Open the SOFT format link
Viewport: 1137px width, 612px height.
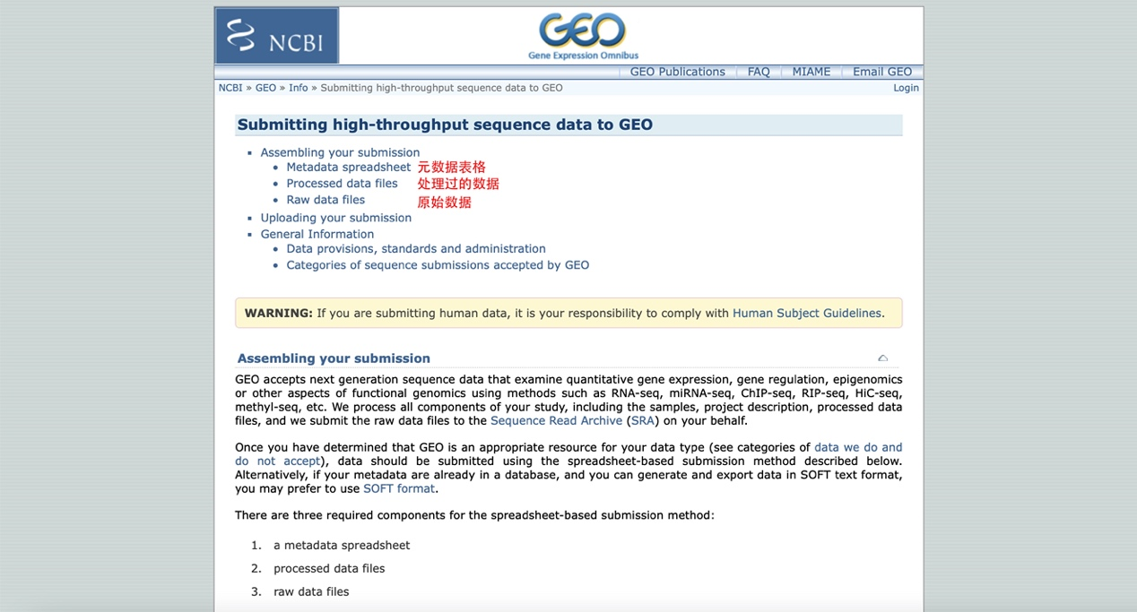[398, 488]
